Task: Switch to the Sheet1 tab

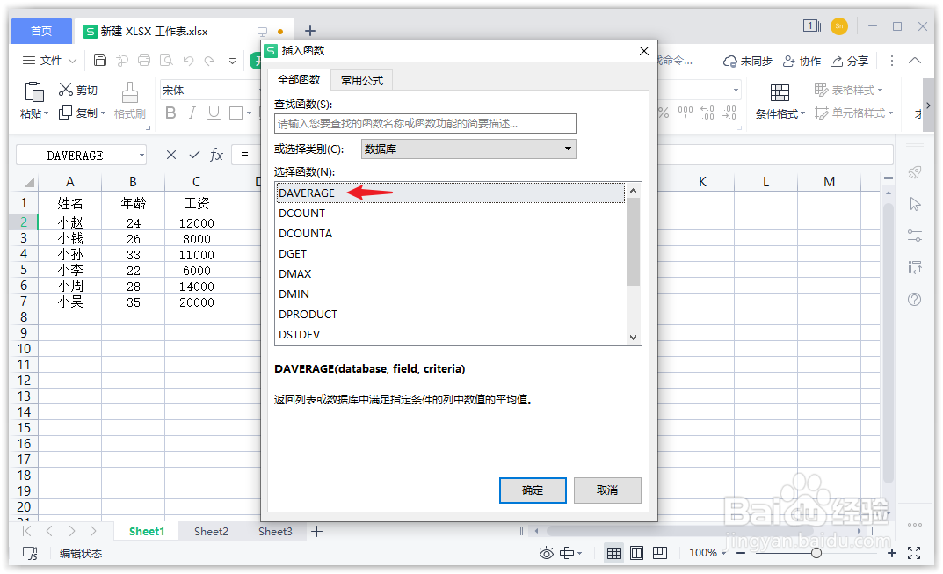Action: pos(147,531)
